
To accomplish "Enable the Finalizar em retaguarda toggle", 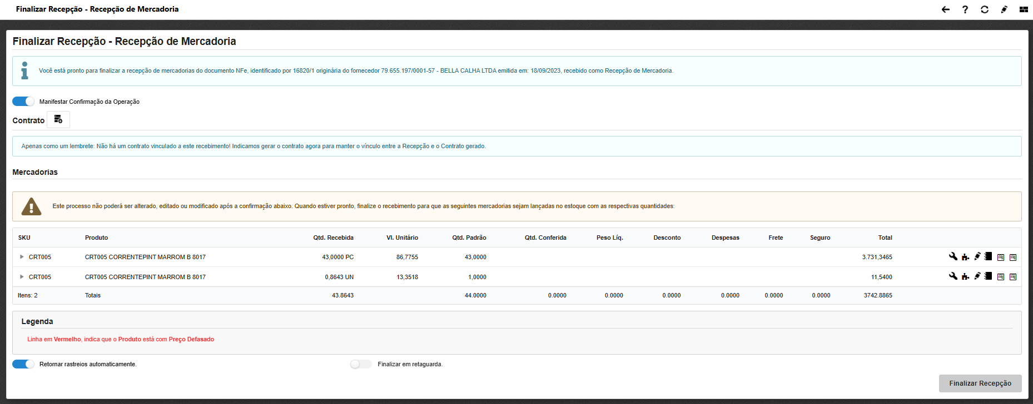I will (361, 364).
